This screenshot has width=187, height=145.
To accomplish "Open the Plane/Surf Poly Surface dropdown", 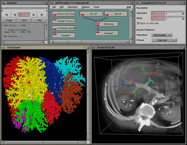I will (x=162, y=35).
